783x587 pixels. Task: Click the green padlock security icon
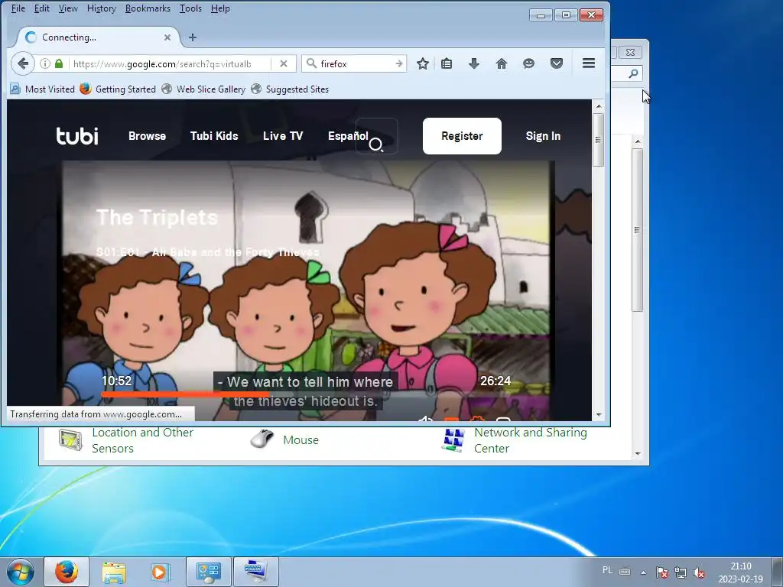[59, 63]
